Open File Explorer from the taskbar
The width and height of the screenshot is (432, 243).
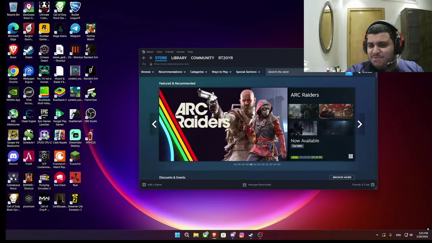point(196,235)
